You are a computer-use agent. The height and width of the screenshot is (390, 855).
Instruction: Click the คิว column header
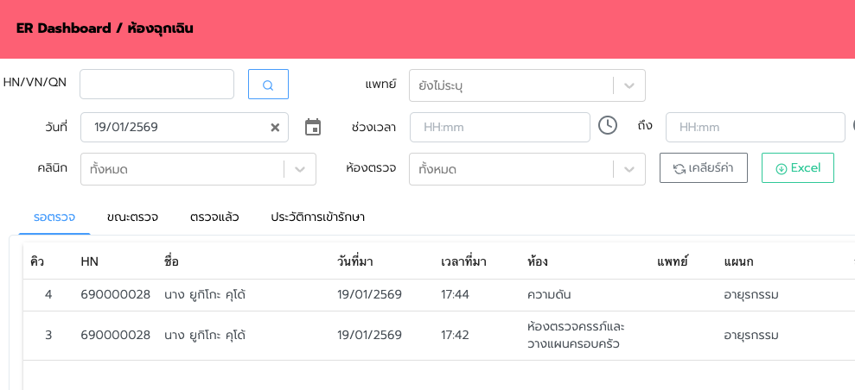pos(37,261)
